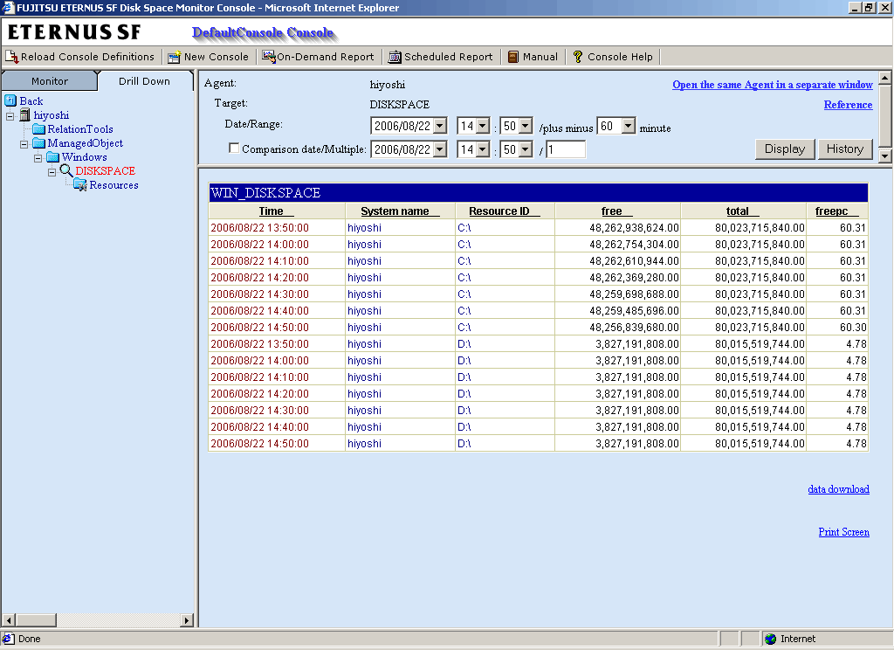Click the Internet zone globe icon
894x650 pixels.
pos(771,639)
